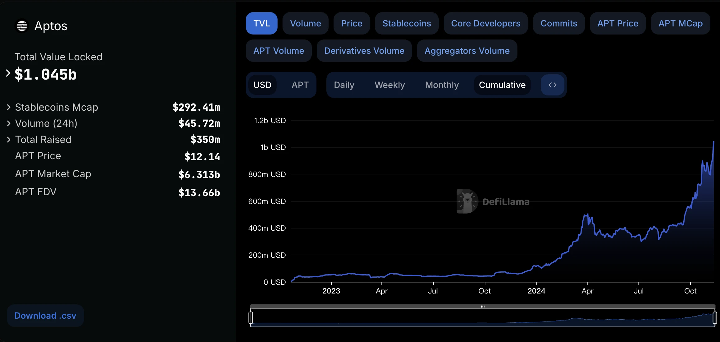
Task: Select USD denomination
Action: (262, 85)
